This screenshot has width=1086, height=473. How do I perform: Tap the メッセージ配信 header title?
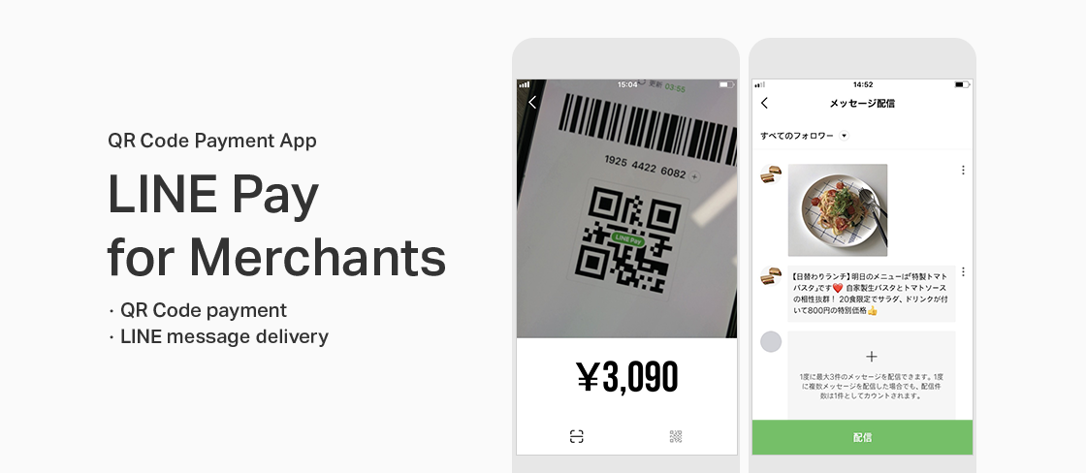[862, 103]
